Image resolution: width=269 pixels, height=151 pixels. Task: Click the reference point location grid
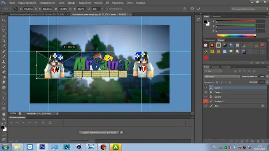pyautogui.click(x=16, y=9)
